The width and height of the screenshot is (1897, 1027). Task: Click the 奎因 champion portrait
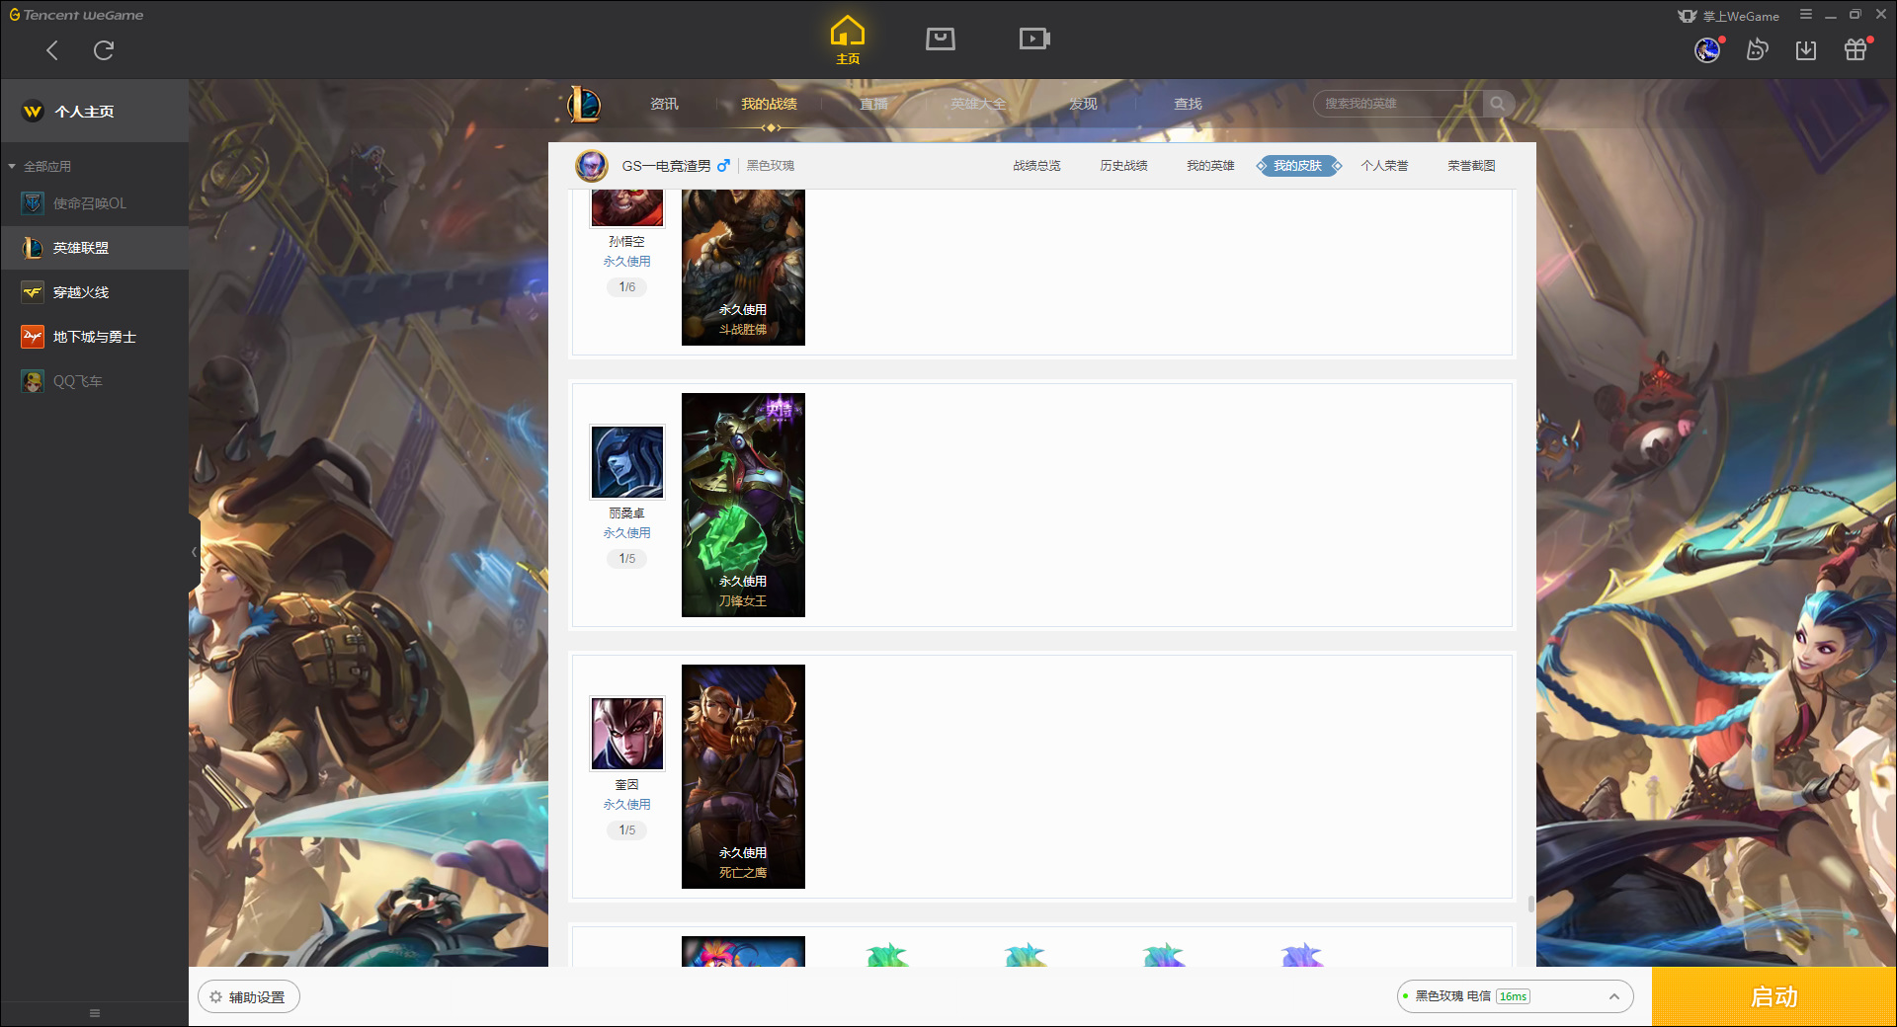[627, 734]
